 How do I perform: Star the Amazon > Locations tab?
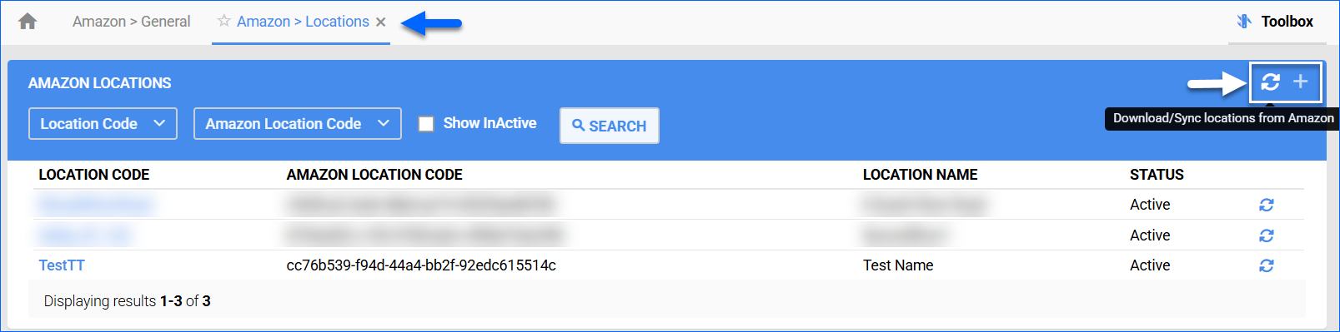pos(223,21)
